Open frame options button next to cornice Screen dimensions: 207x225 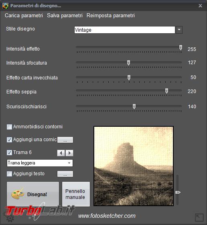(x=65, y=140)
